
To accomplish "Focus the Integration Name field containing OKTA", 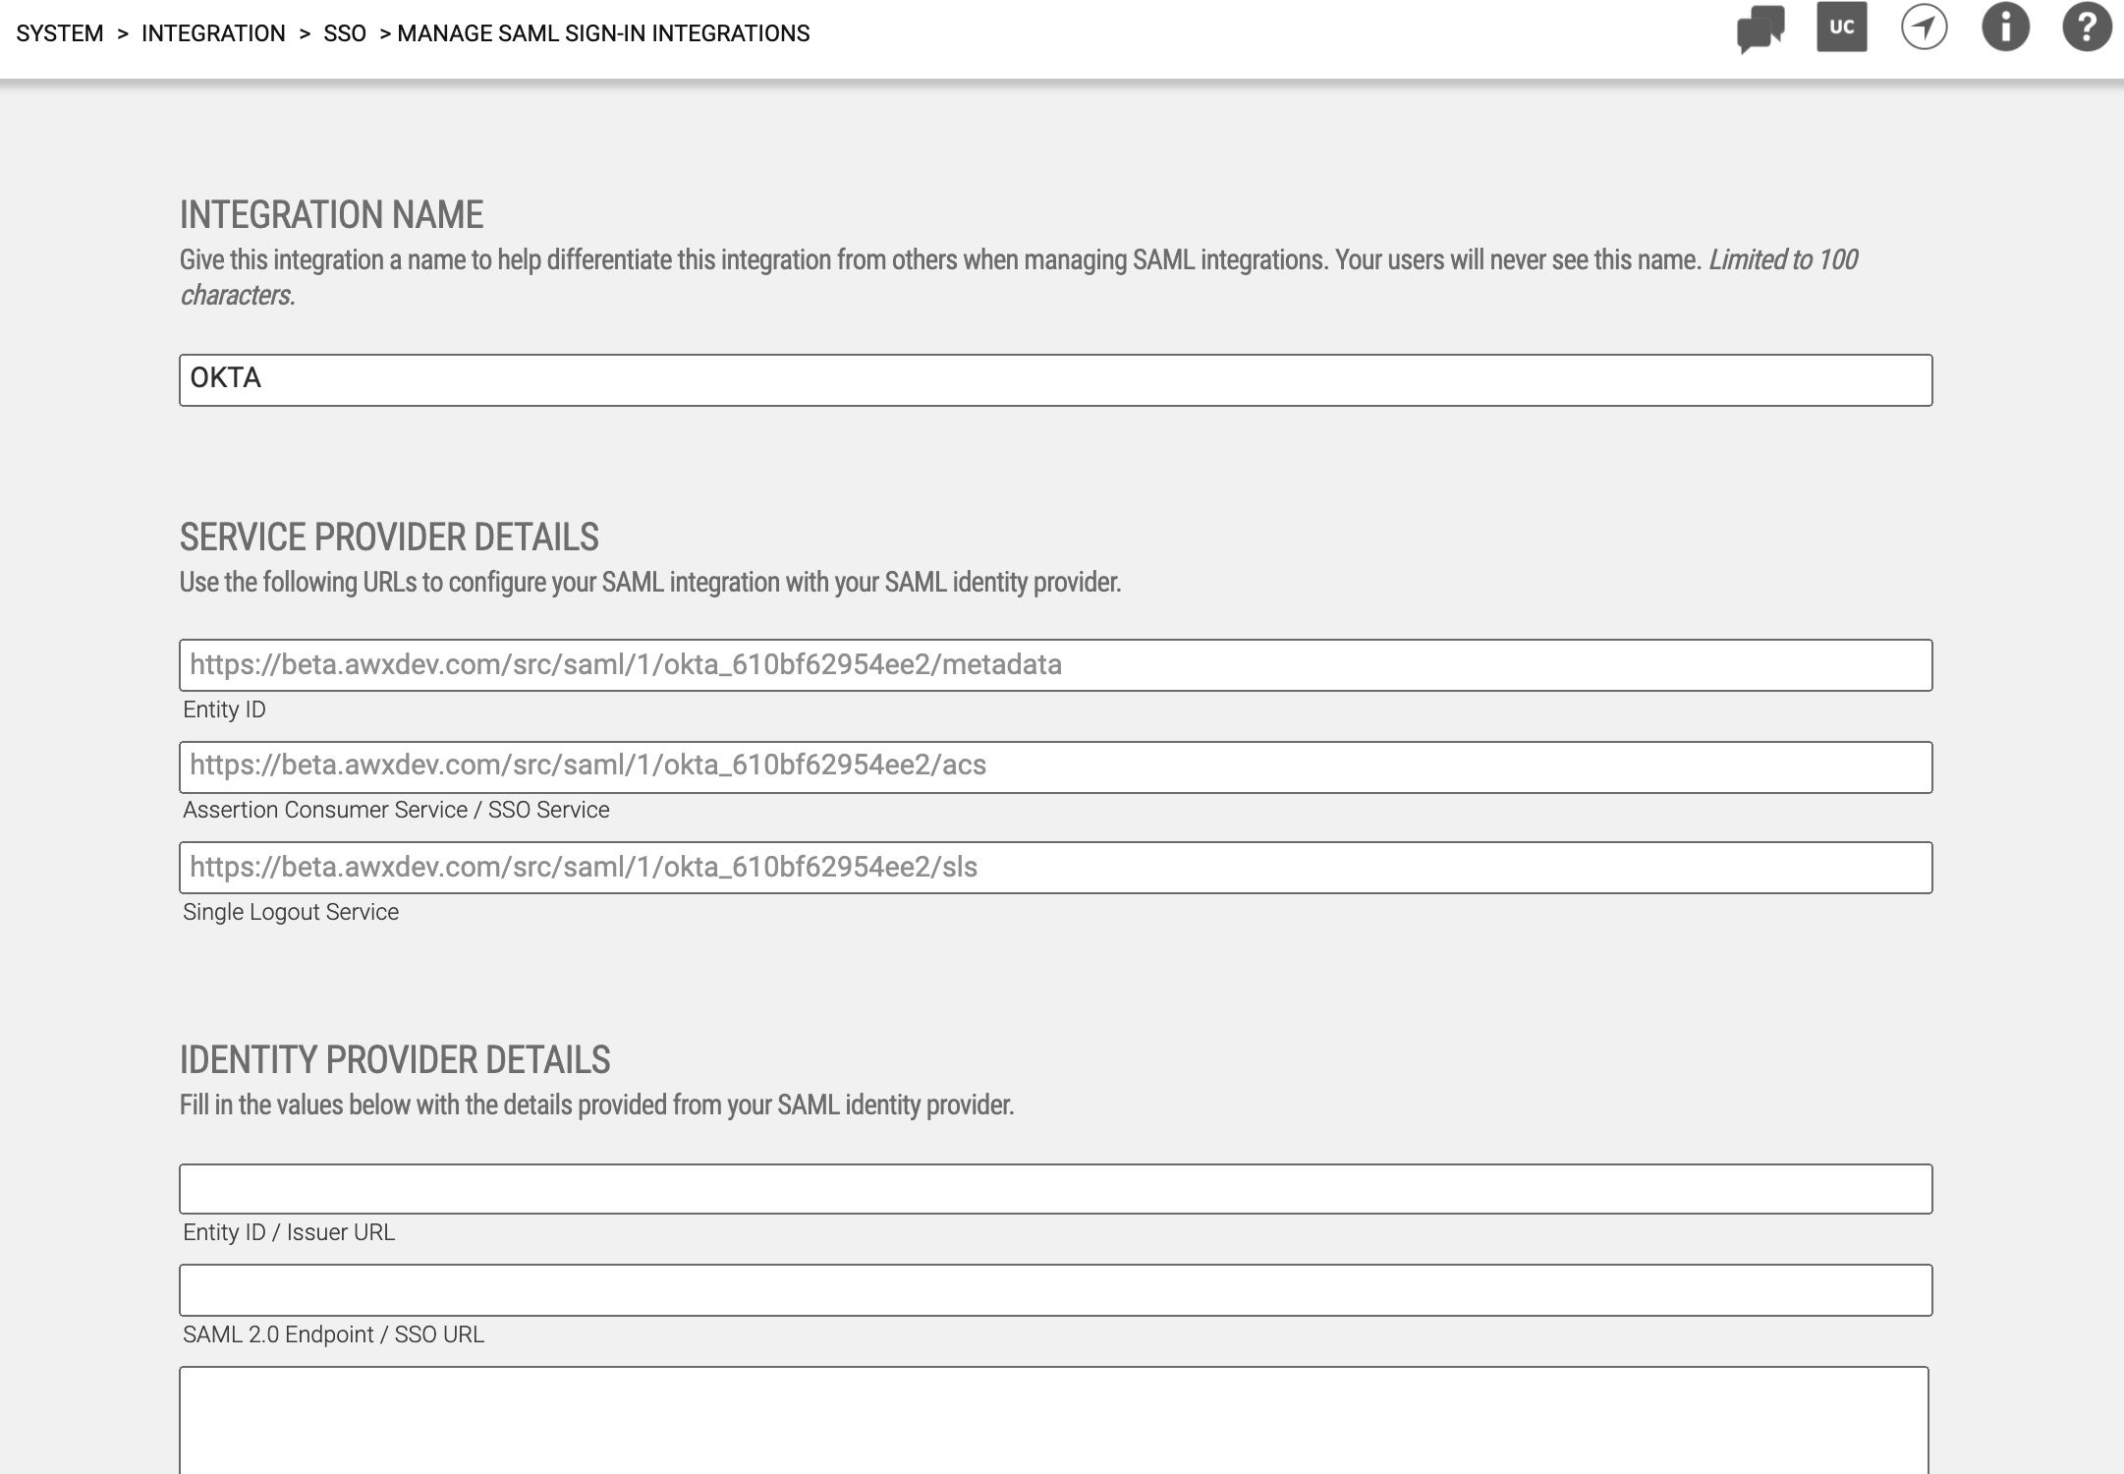I will tap(1055, 380).
